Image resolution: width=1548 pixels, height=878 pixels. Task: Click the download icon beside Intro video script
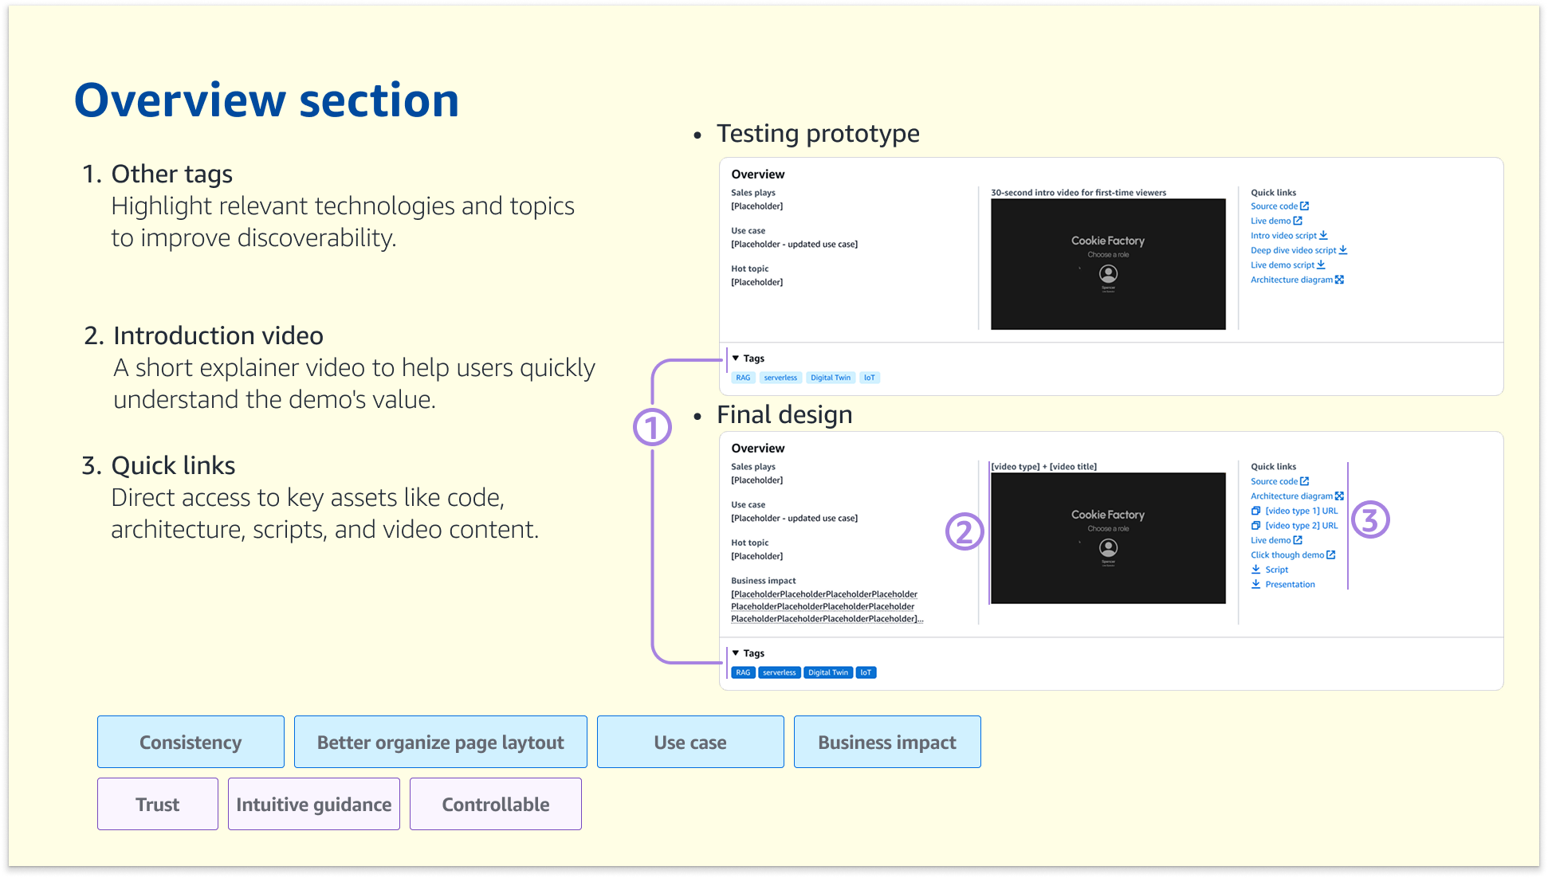(1323, 236)
